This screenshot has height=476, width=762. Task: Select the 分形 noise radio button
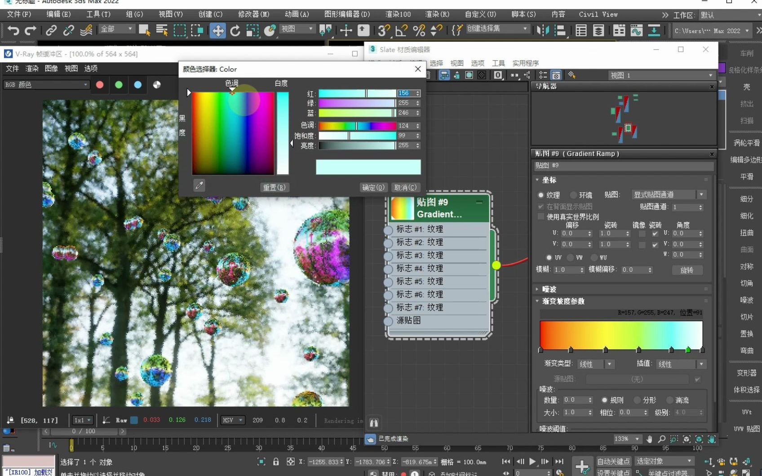[x=637, y=400]
